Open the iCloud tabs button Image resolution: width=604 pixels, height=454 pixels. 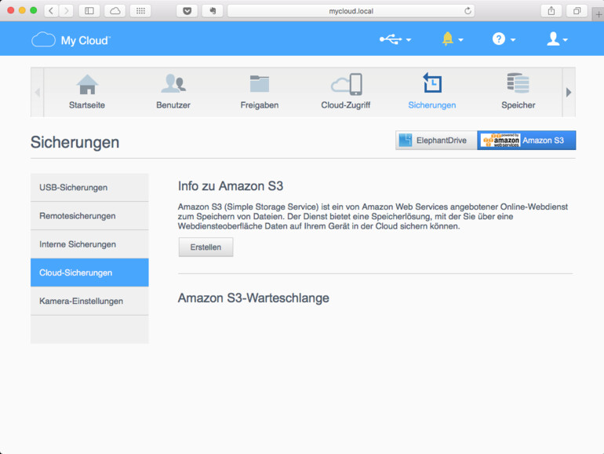coord(115,11)
